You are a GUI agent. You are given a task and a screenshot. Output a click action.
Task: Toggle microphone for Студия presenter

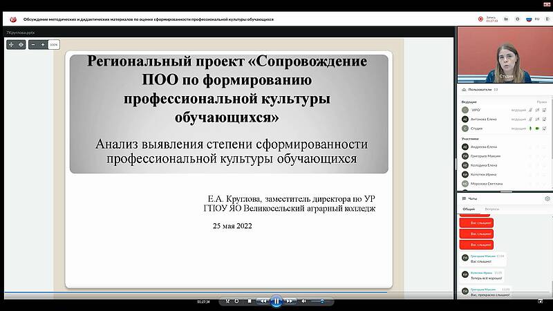tap(530, 129)
